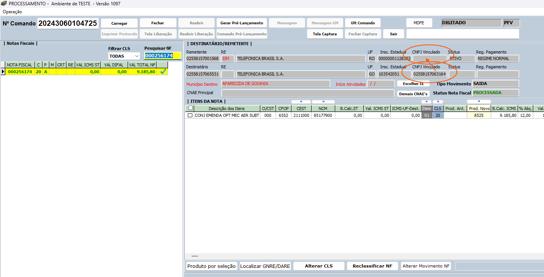Click the asterisk marker above the CLS column
The width and height of the screenshot is (544, 277).
pos(438,102)
